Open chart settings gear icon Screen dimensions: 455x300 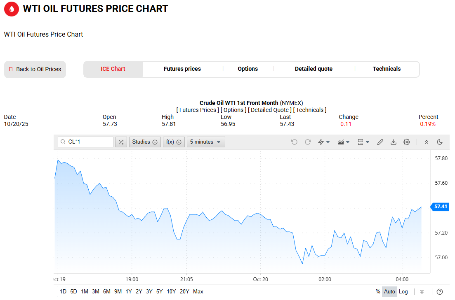[407, 142]
